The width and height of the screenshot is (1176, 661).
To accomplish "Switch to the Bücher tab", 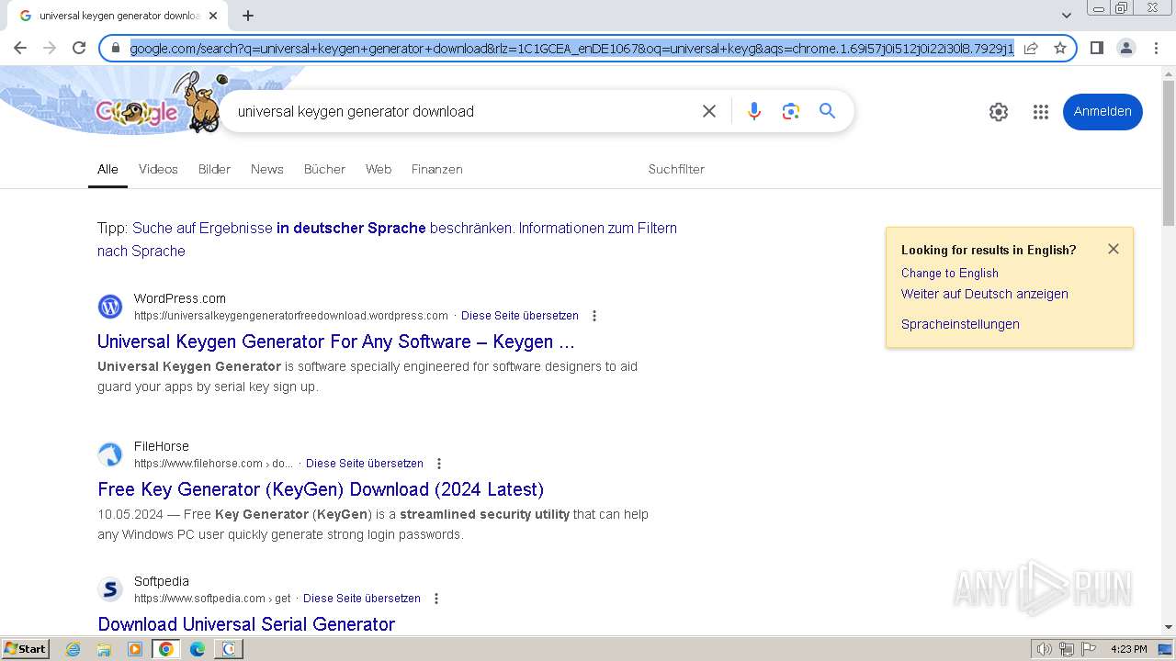I will pos(324,169).
